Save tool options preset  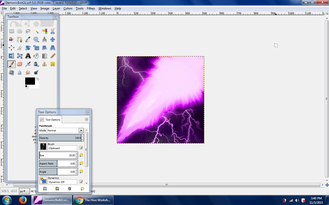click(x=45, y=189)
